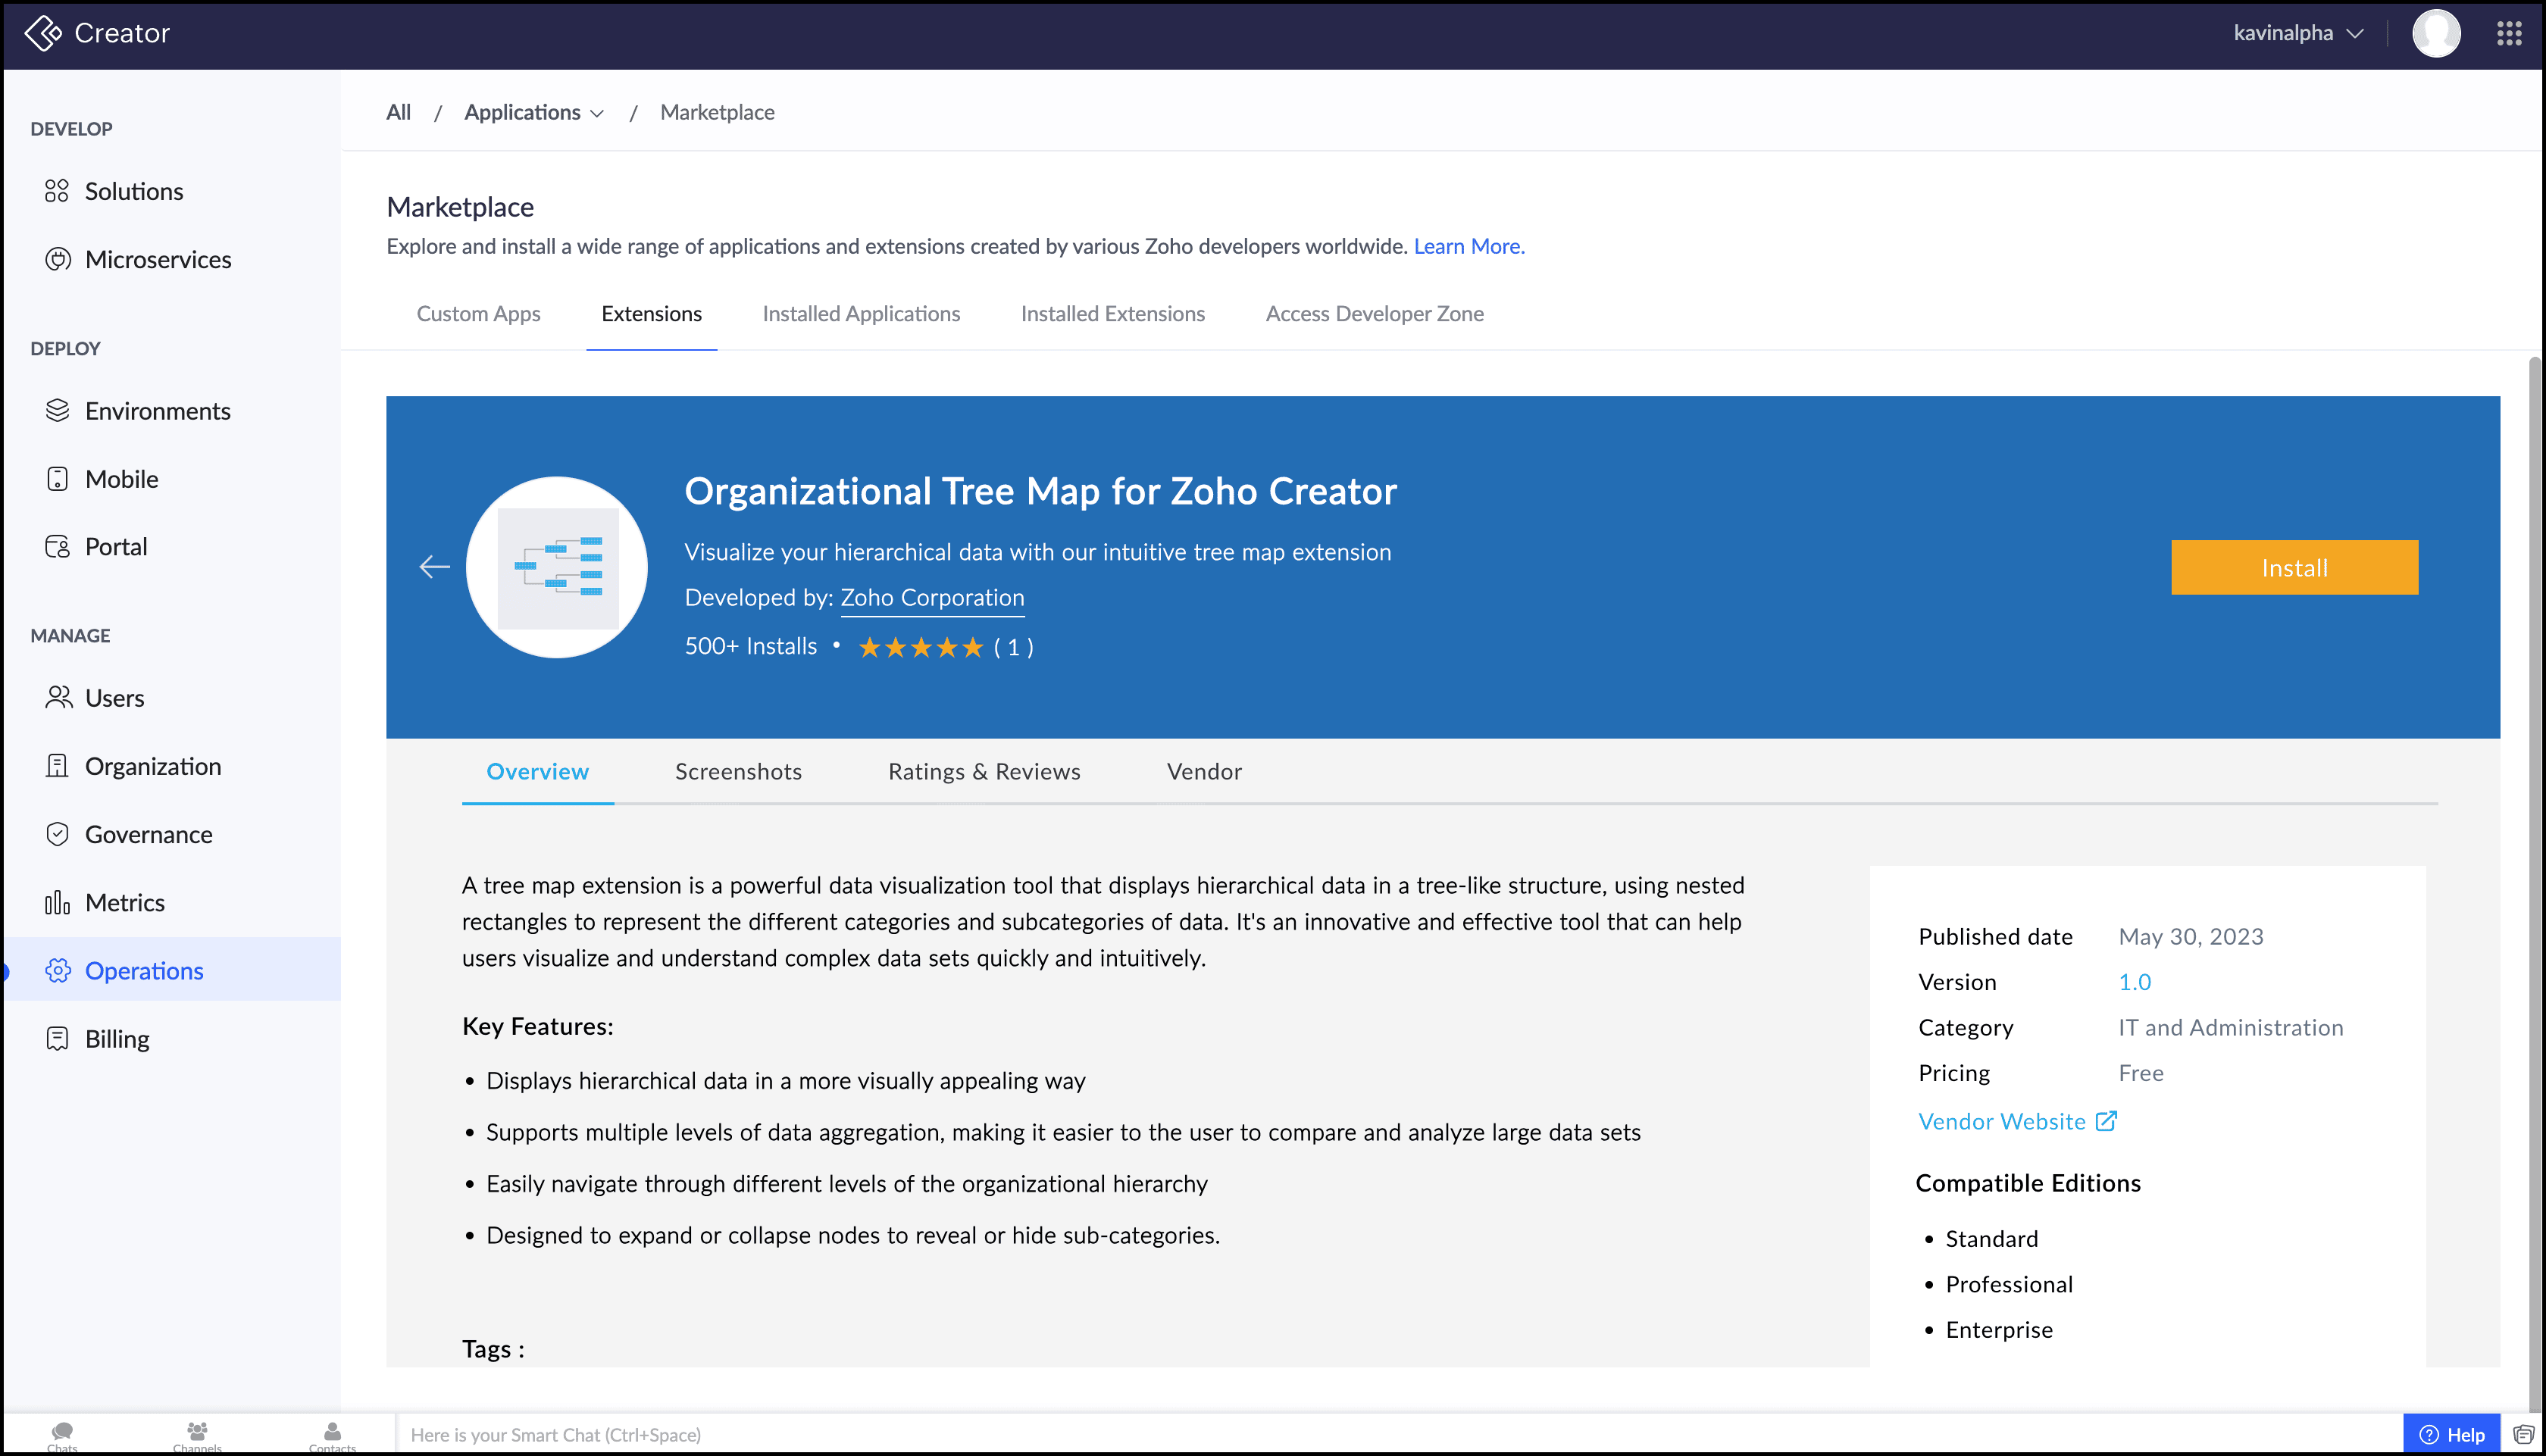Open the Vendor tab

coord(1204,772)
